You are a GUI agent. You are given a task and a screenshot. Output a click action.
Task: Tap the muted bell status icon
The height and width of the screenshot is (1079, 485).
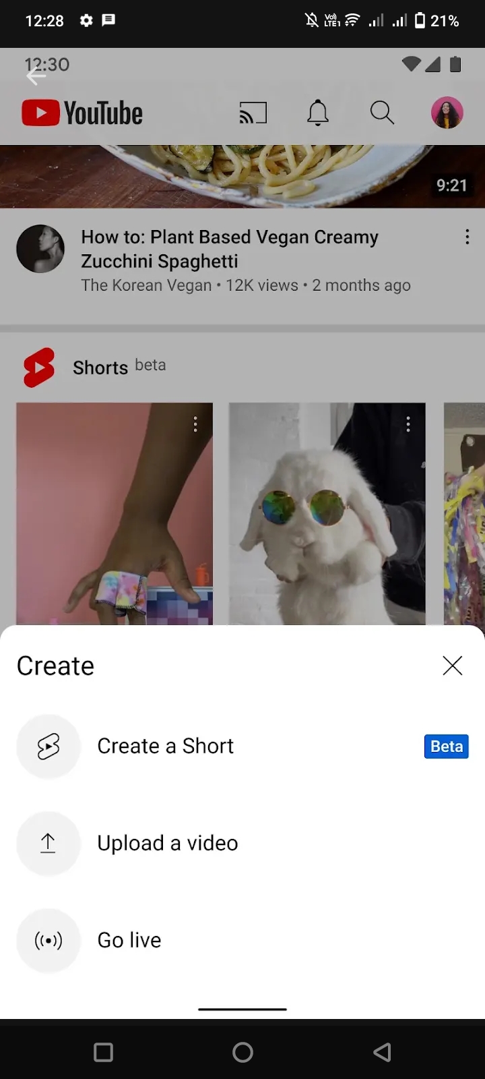pos(311,20)
